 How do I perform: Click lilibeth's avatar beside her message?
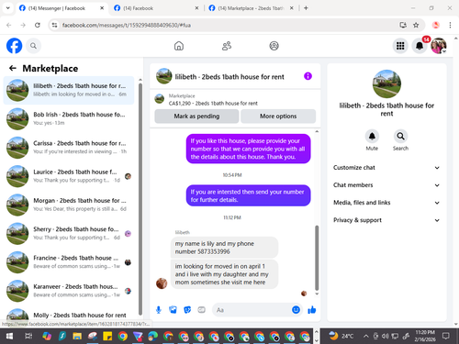[162, 283]
